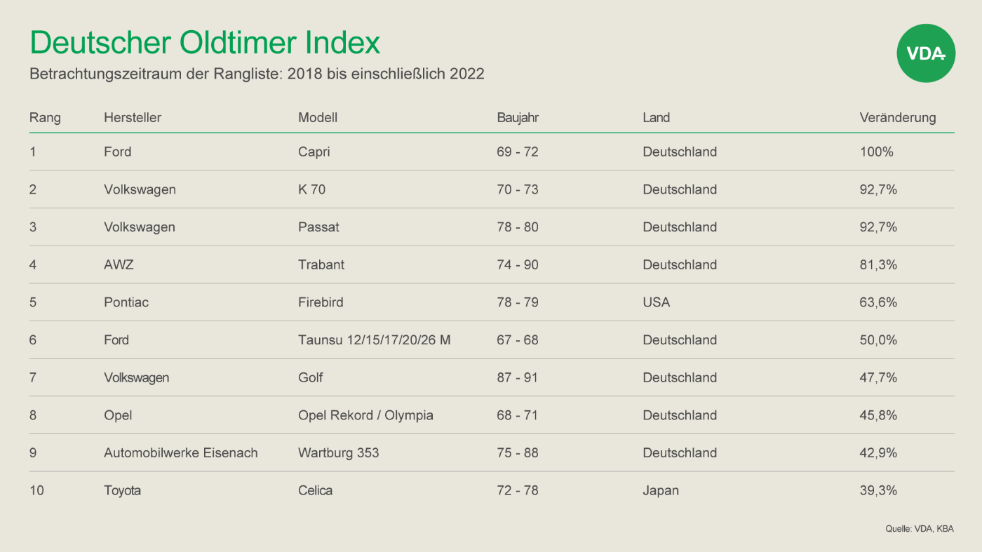982x552 pixels.
Task: Select the 'Pontiac' manufacturer cell
Action: [126, 302]
